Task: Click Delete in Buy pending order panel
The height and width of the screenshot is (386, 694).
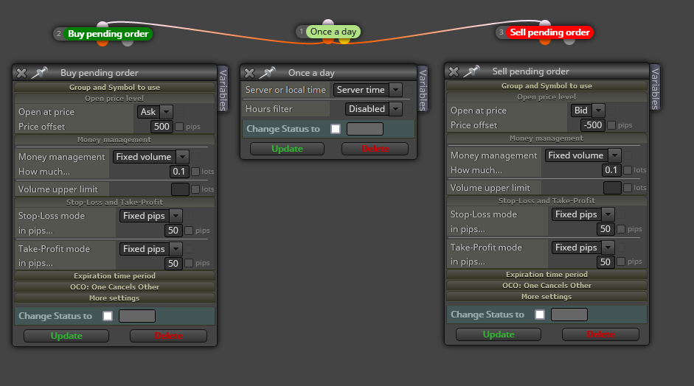Action: [168, 336]
